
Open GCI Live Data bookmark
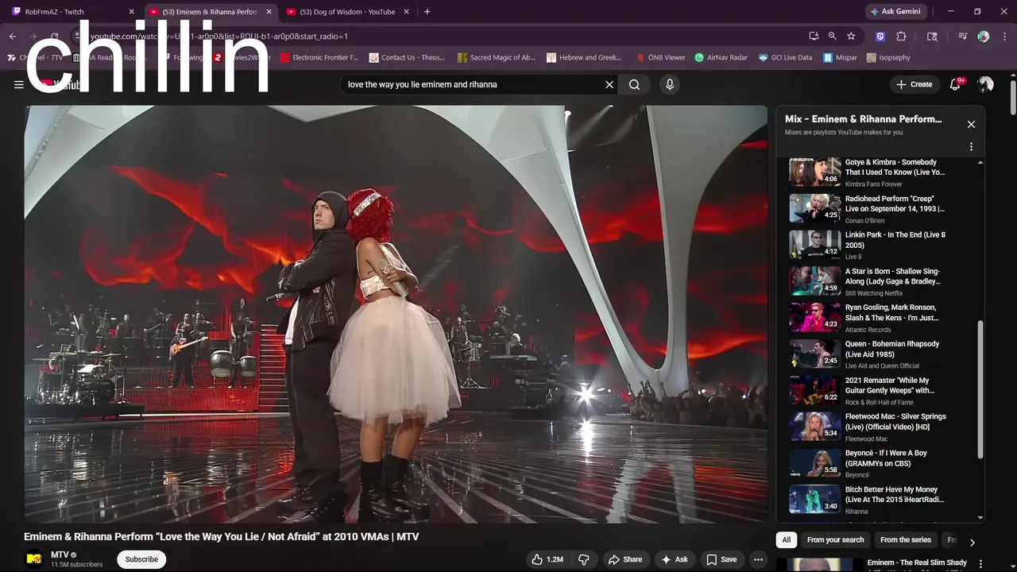785,57
